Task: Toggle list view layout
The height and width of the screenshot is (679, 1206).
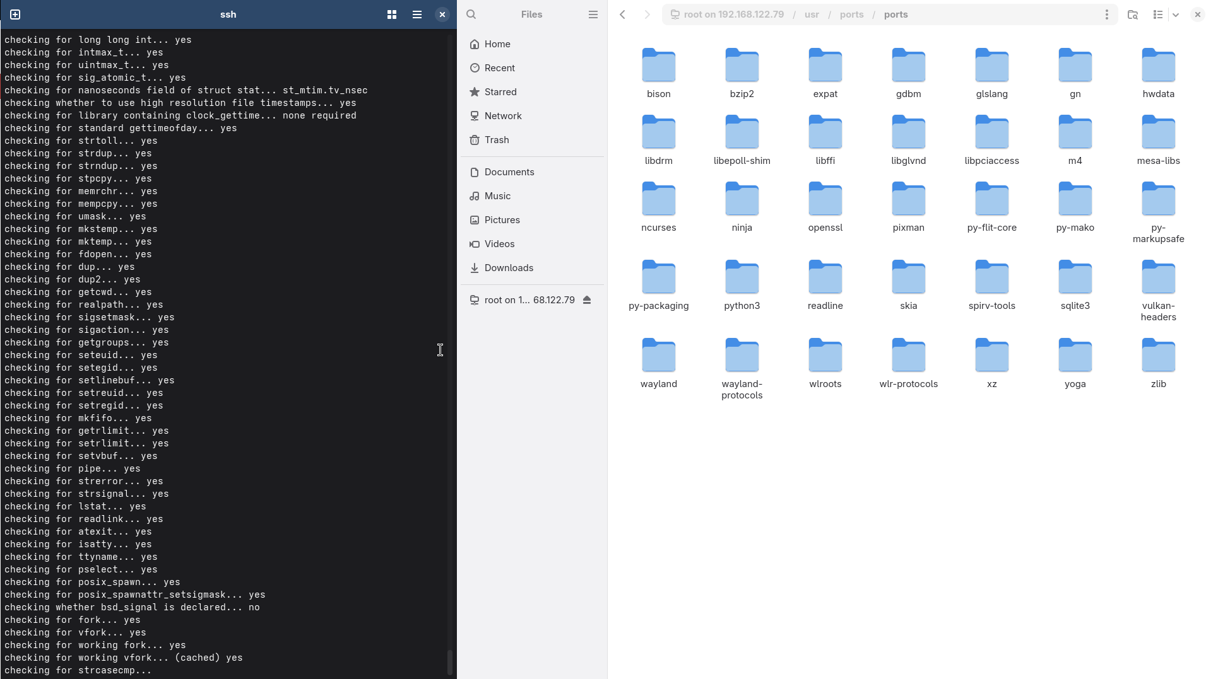Action: pyautogui.click(x=1157, y=15)
